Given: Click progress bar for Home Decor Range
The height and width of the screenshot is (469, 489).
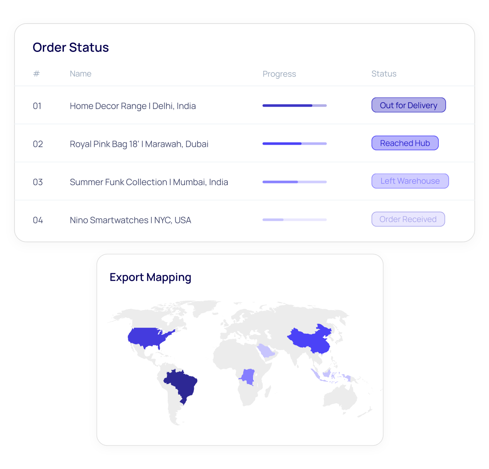Looking at the screenshot, I should click(294, 106).
